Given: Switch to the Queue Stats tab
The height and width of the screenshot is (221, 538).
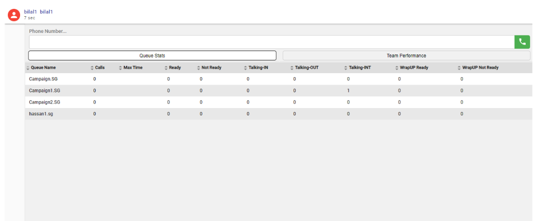Looking at the screenshot, I should [x=152, y=55].
